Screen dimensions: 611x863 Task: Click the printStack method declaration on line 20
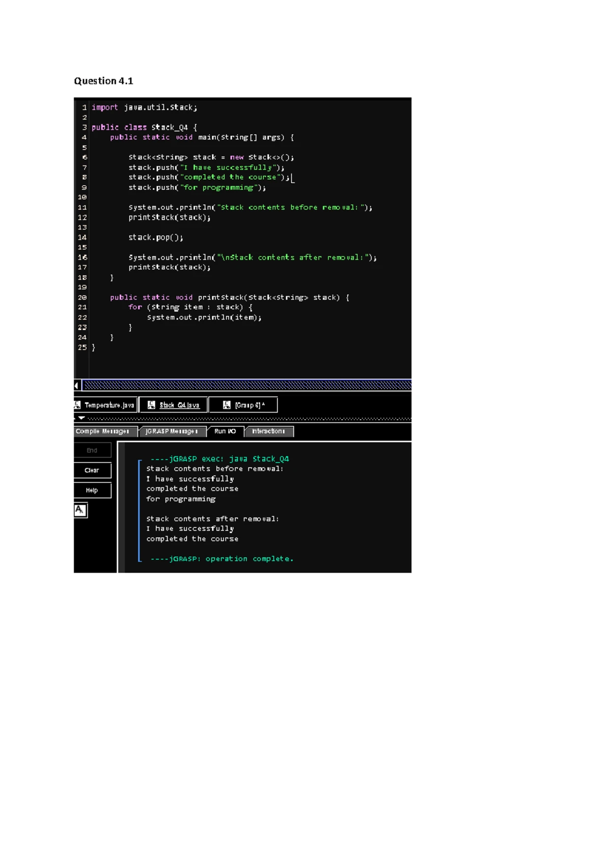coord(230,298)
